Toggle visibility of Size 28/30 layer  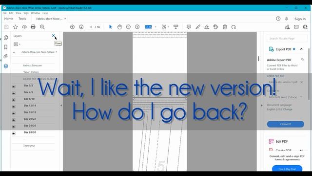point(14,133)
